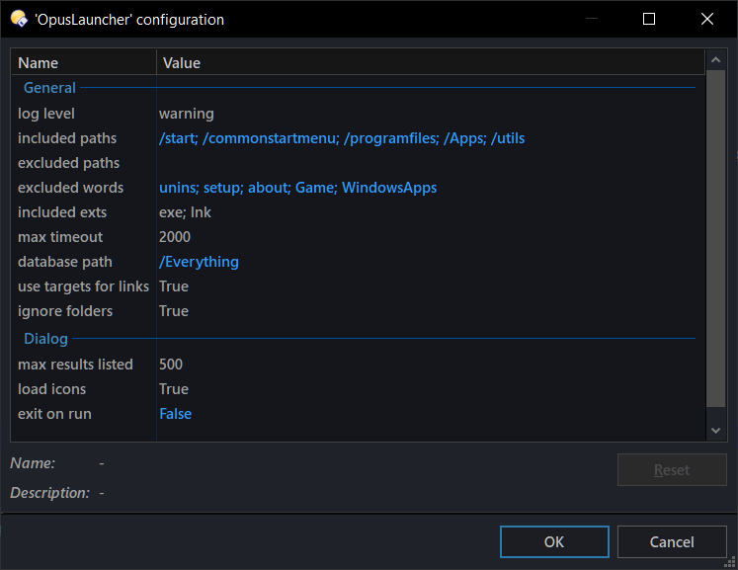
Task: Select the max results listed row name
Action: coord(75,365)
